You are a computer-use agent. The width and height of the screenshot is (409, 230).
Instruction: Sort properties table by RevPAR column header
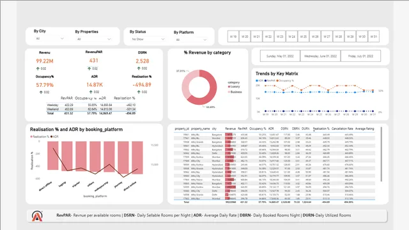(242, 128)
